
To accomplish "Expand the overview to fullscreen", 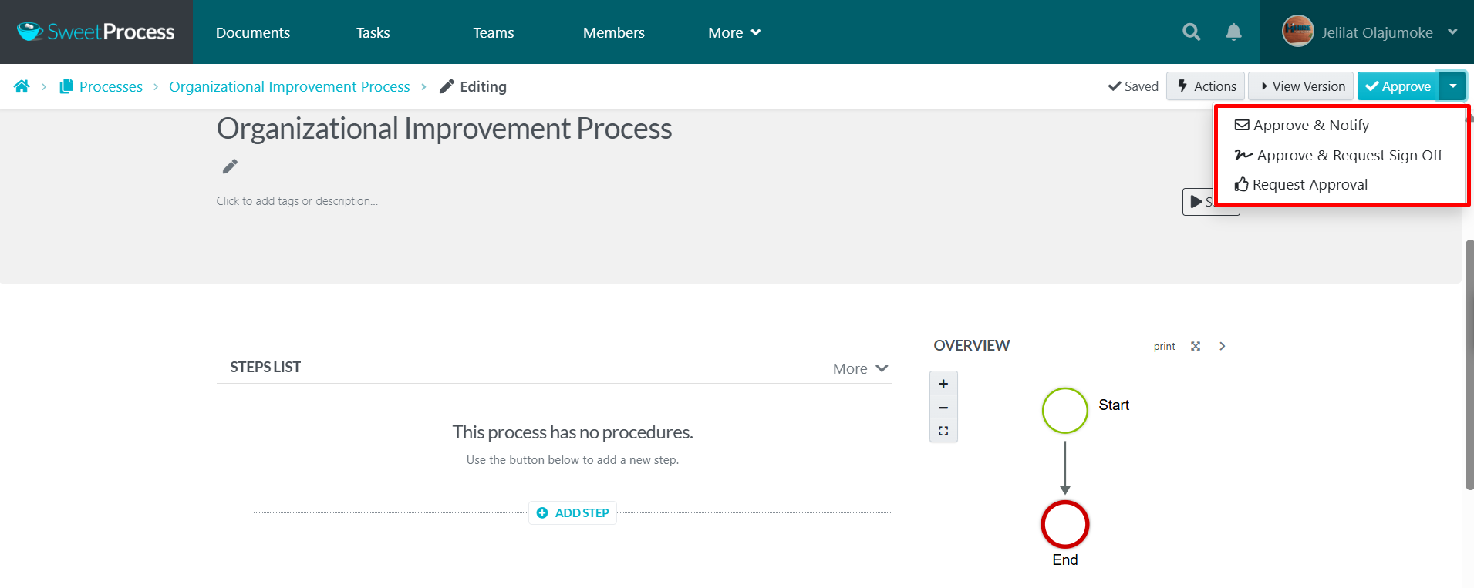I will [1196, 346].
